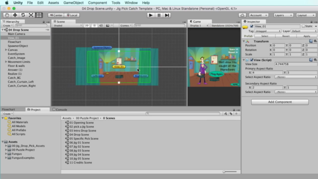Click the prefab Apply button
Screen dimensions: 318x179
307,36
